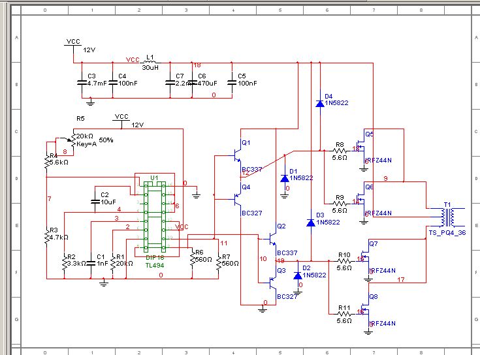Select MOSFET Q5 IRFZ44N
This screenshot has width=480, height=355.
click(361, 147)
